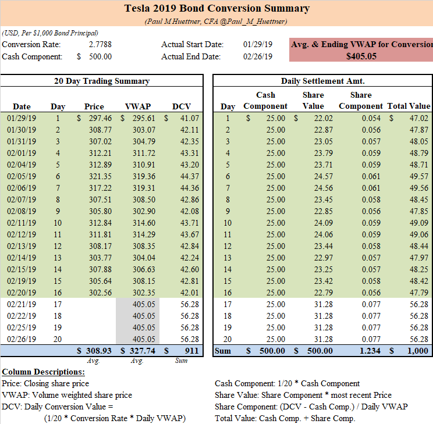Select share value cell 22.79
The image size is (433, 424).
[324, 293]
